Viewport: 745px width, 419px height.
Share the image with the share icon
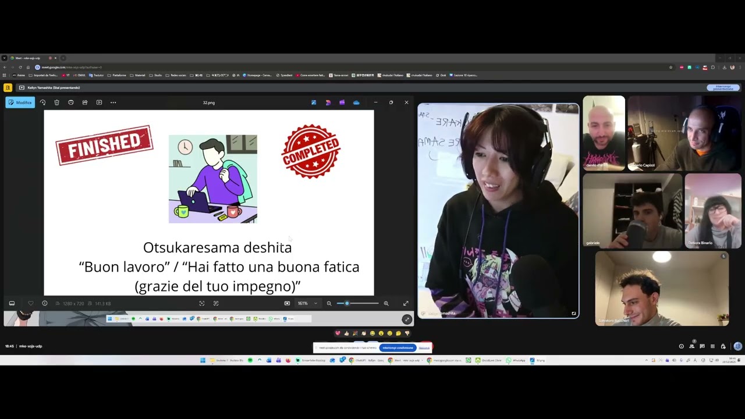click(x=85, y=102)
